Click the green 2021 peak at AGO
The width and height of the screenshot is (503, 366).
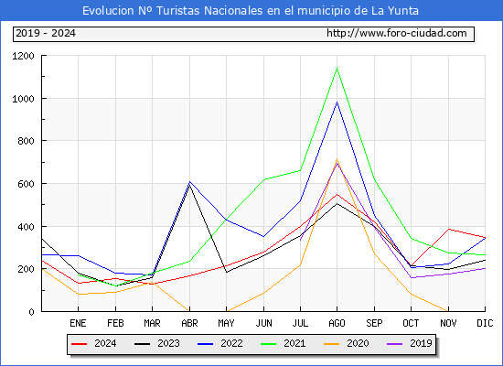pos(337,69)
